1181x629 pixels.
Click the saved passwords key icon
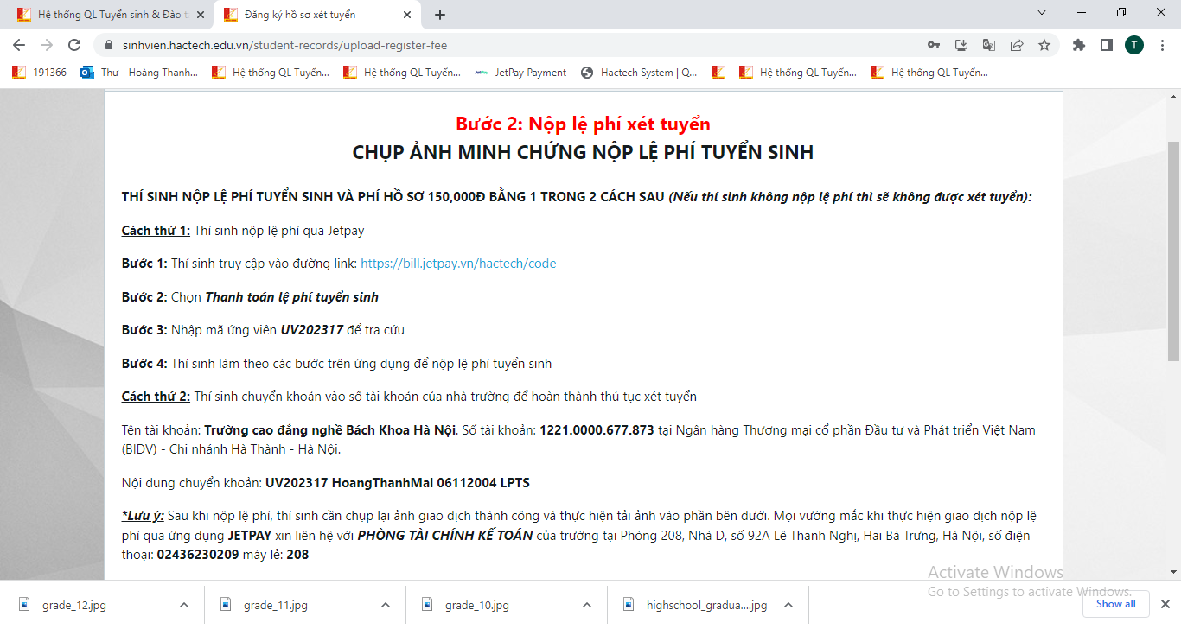(x=934, y=45)
